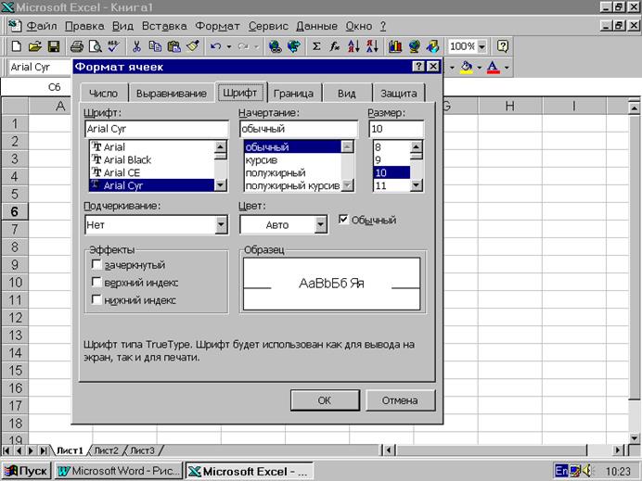Click the Chart Wizard icon
Image resolution: width=642 pixels, height=481 pixels.
coord(395,46)
